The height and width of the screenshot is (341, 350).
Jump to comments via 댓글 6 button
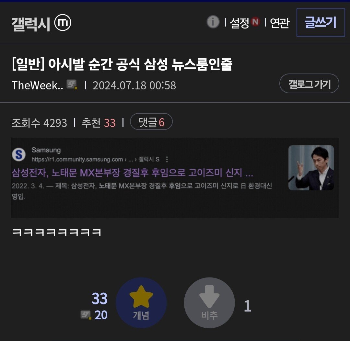pyautogui.click(x=151, y=121)
